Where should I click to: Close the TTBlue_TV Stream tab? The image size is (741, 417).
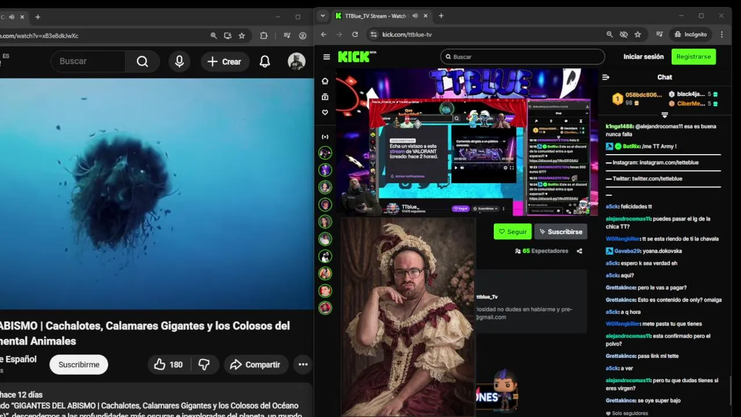426,16
